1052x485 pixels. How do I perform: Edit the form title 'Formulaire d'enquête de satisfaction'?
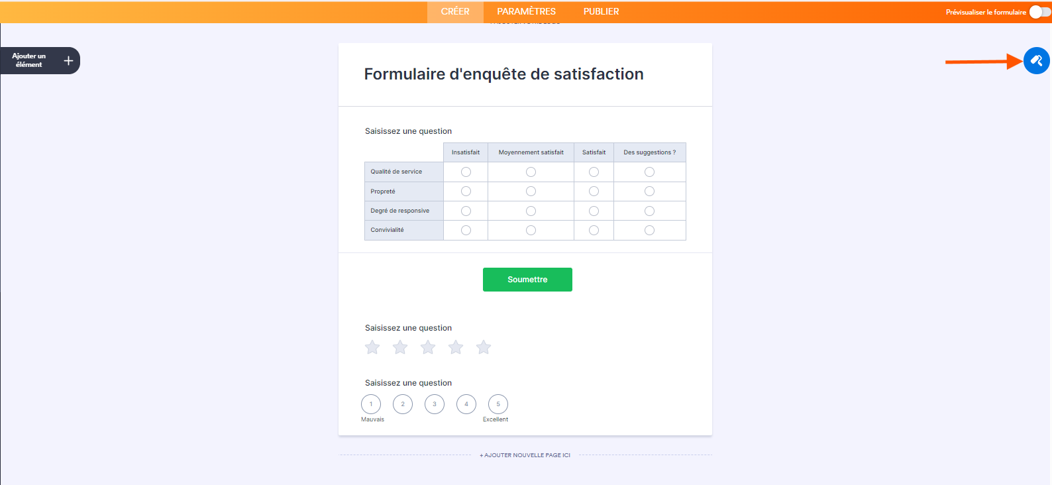click(503, 74)
